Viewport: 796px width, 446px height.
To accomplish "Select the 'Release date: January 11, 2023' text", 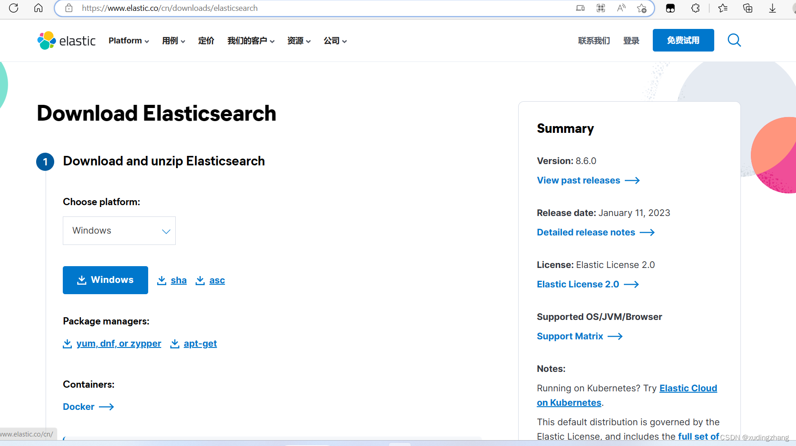I will click(603, 213).
